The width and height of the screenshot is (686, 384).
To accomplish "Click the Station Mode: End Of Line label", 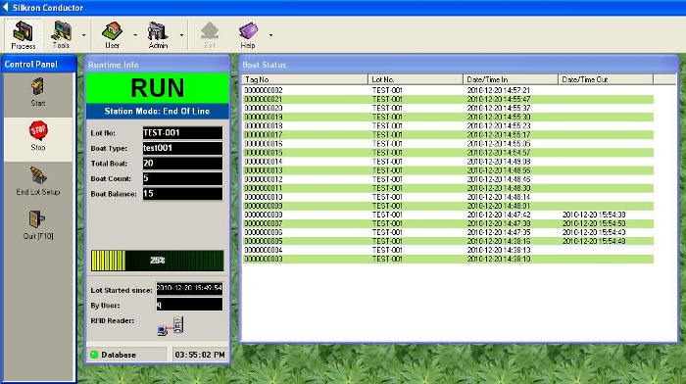I will coord(157,111).
